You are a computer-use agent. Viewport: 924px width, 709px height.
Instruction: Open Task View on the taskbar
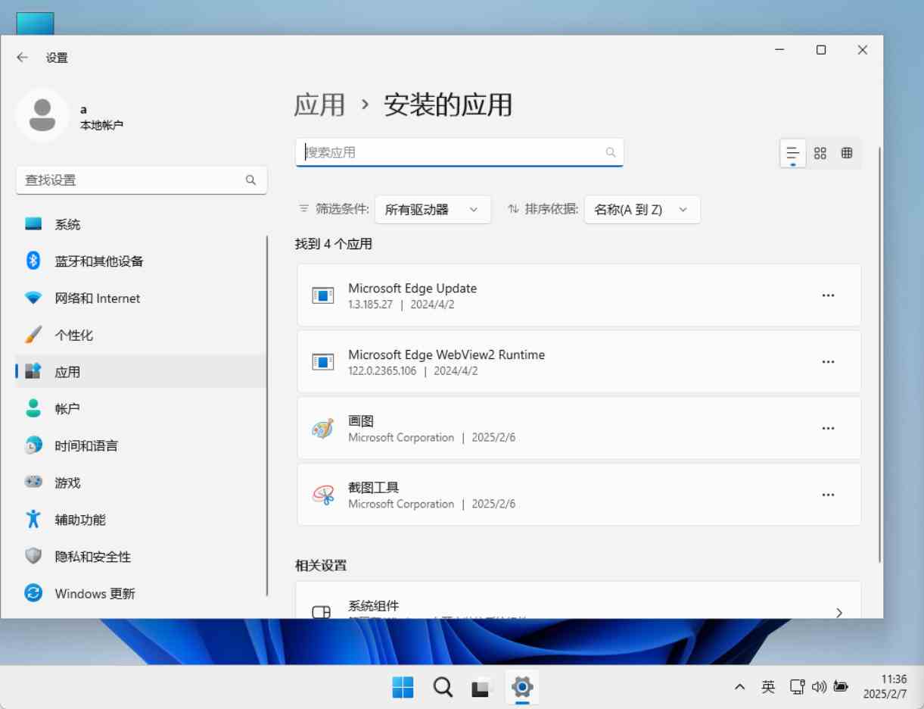[x=482, y=687]
